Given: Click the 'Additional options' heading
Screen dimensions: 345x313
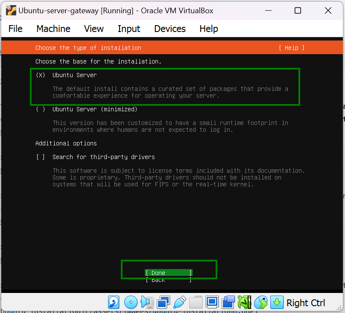Looking at the screenshot, I should pyautogui.click(x=66, y=143).
